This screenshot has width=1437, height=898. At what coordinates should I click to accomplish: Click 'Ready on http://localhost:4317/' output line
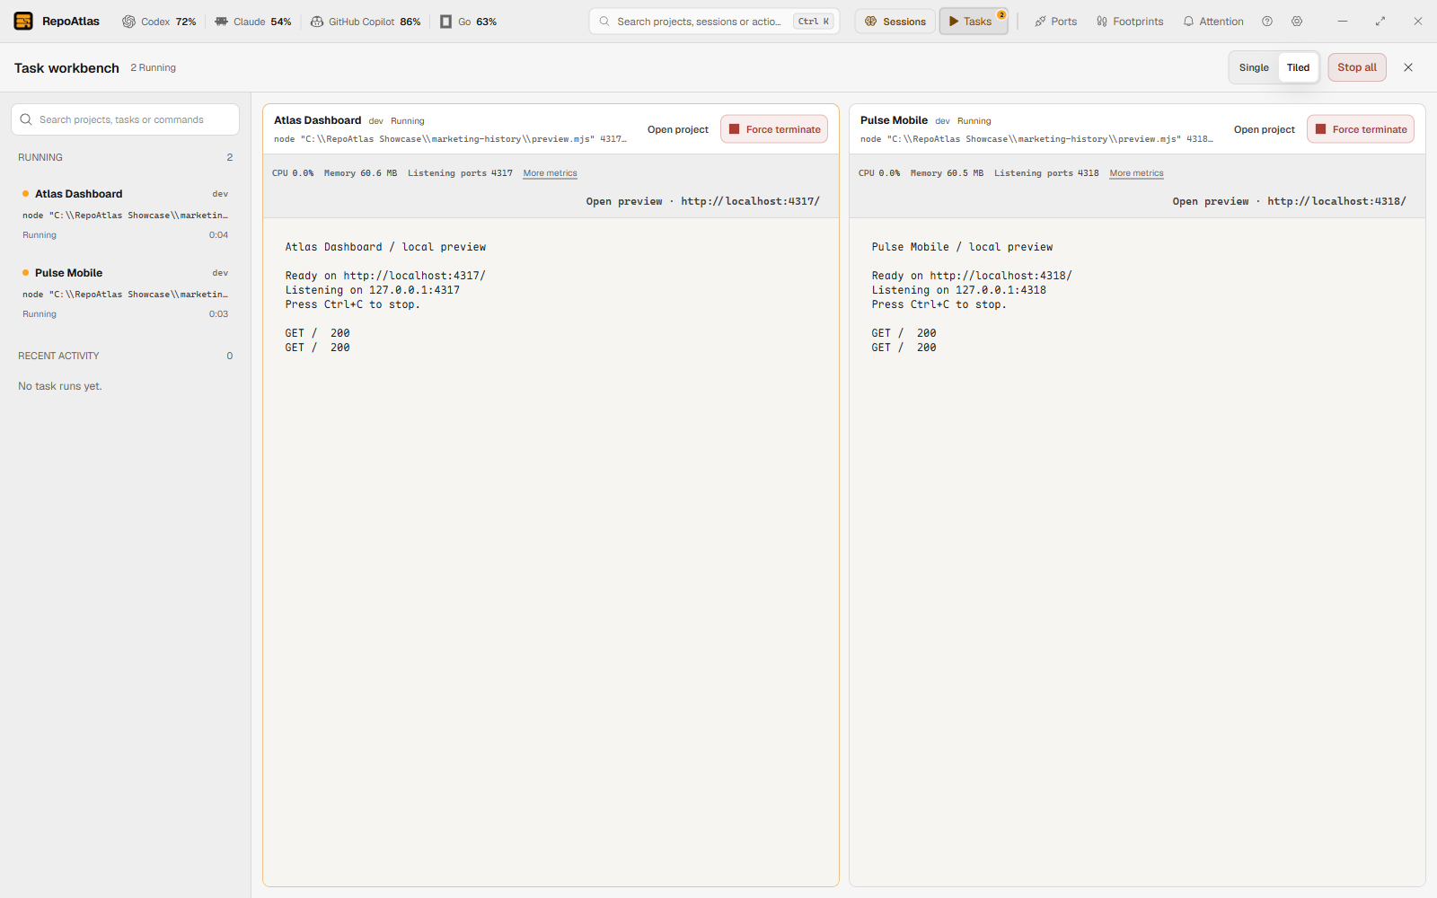click(385, 276)
